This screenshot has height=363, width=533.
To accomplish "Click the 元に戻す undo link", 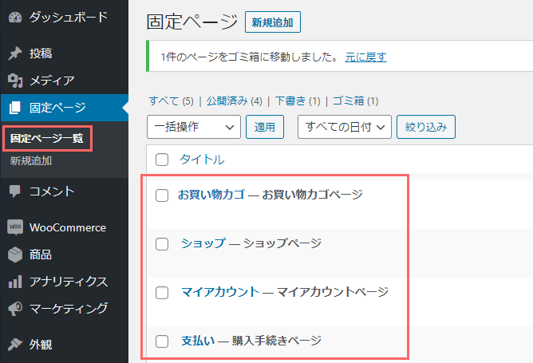I will [x=365, y=57].
